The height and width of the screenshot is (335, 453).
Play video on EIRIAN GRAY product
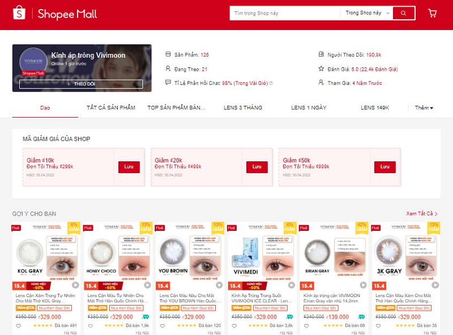(363, 285)
